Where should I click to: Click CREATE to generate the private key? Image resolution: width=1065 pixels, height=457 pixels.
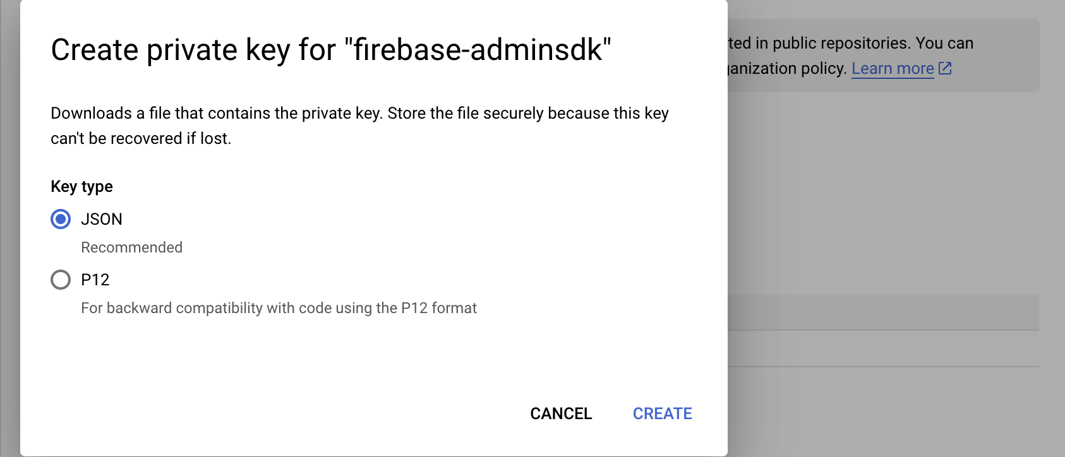(662, 413)
